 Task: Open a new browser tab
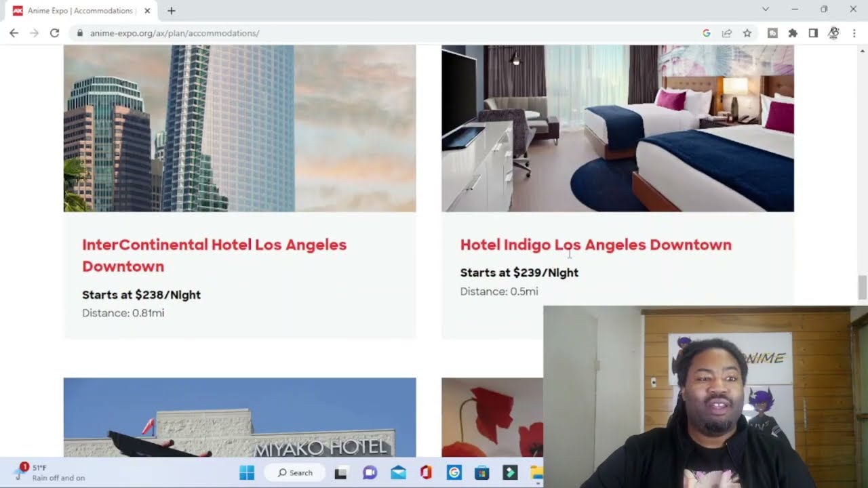[x=172, y=11]
